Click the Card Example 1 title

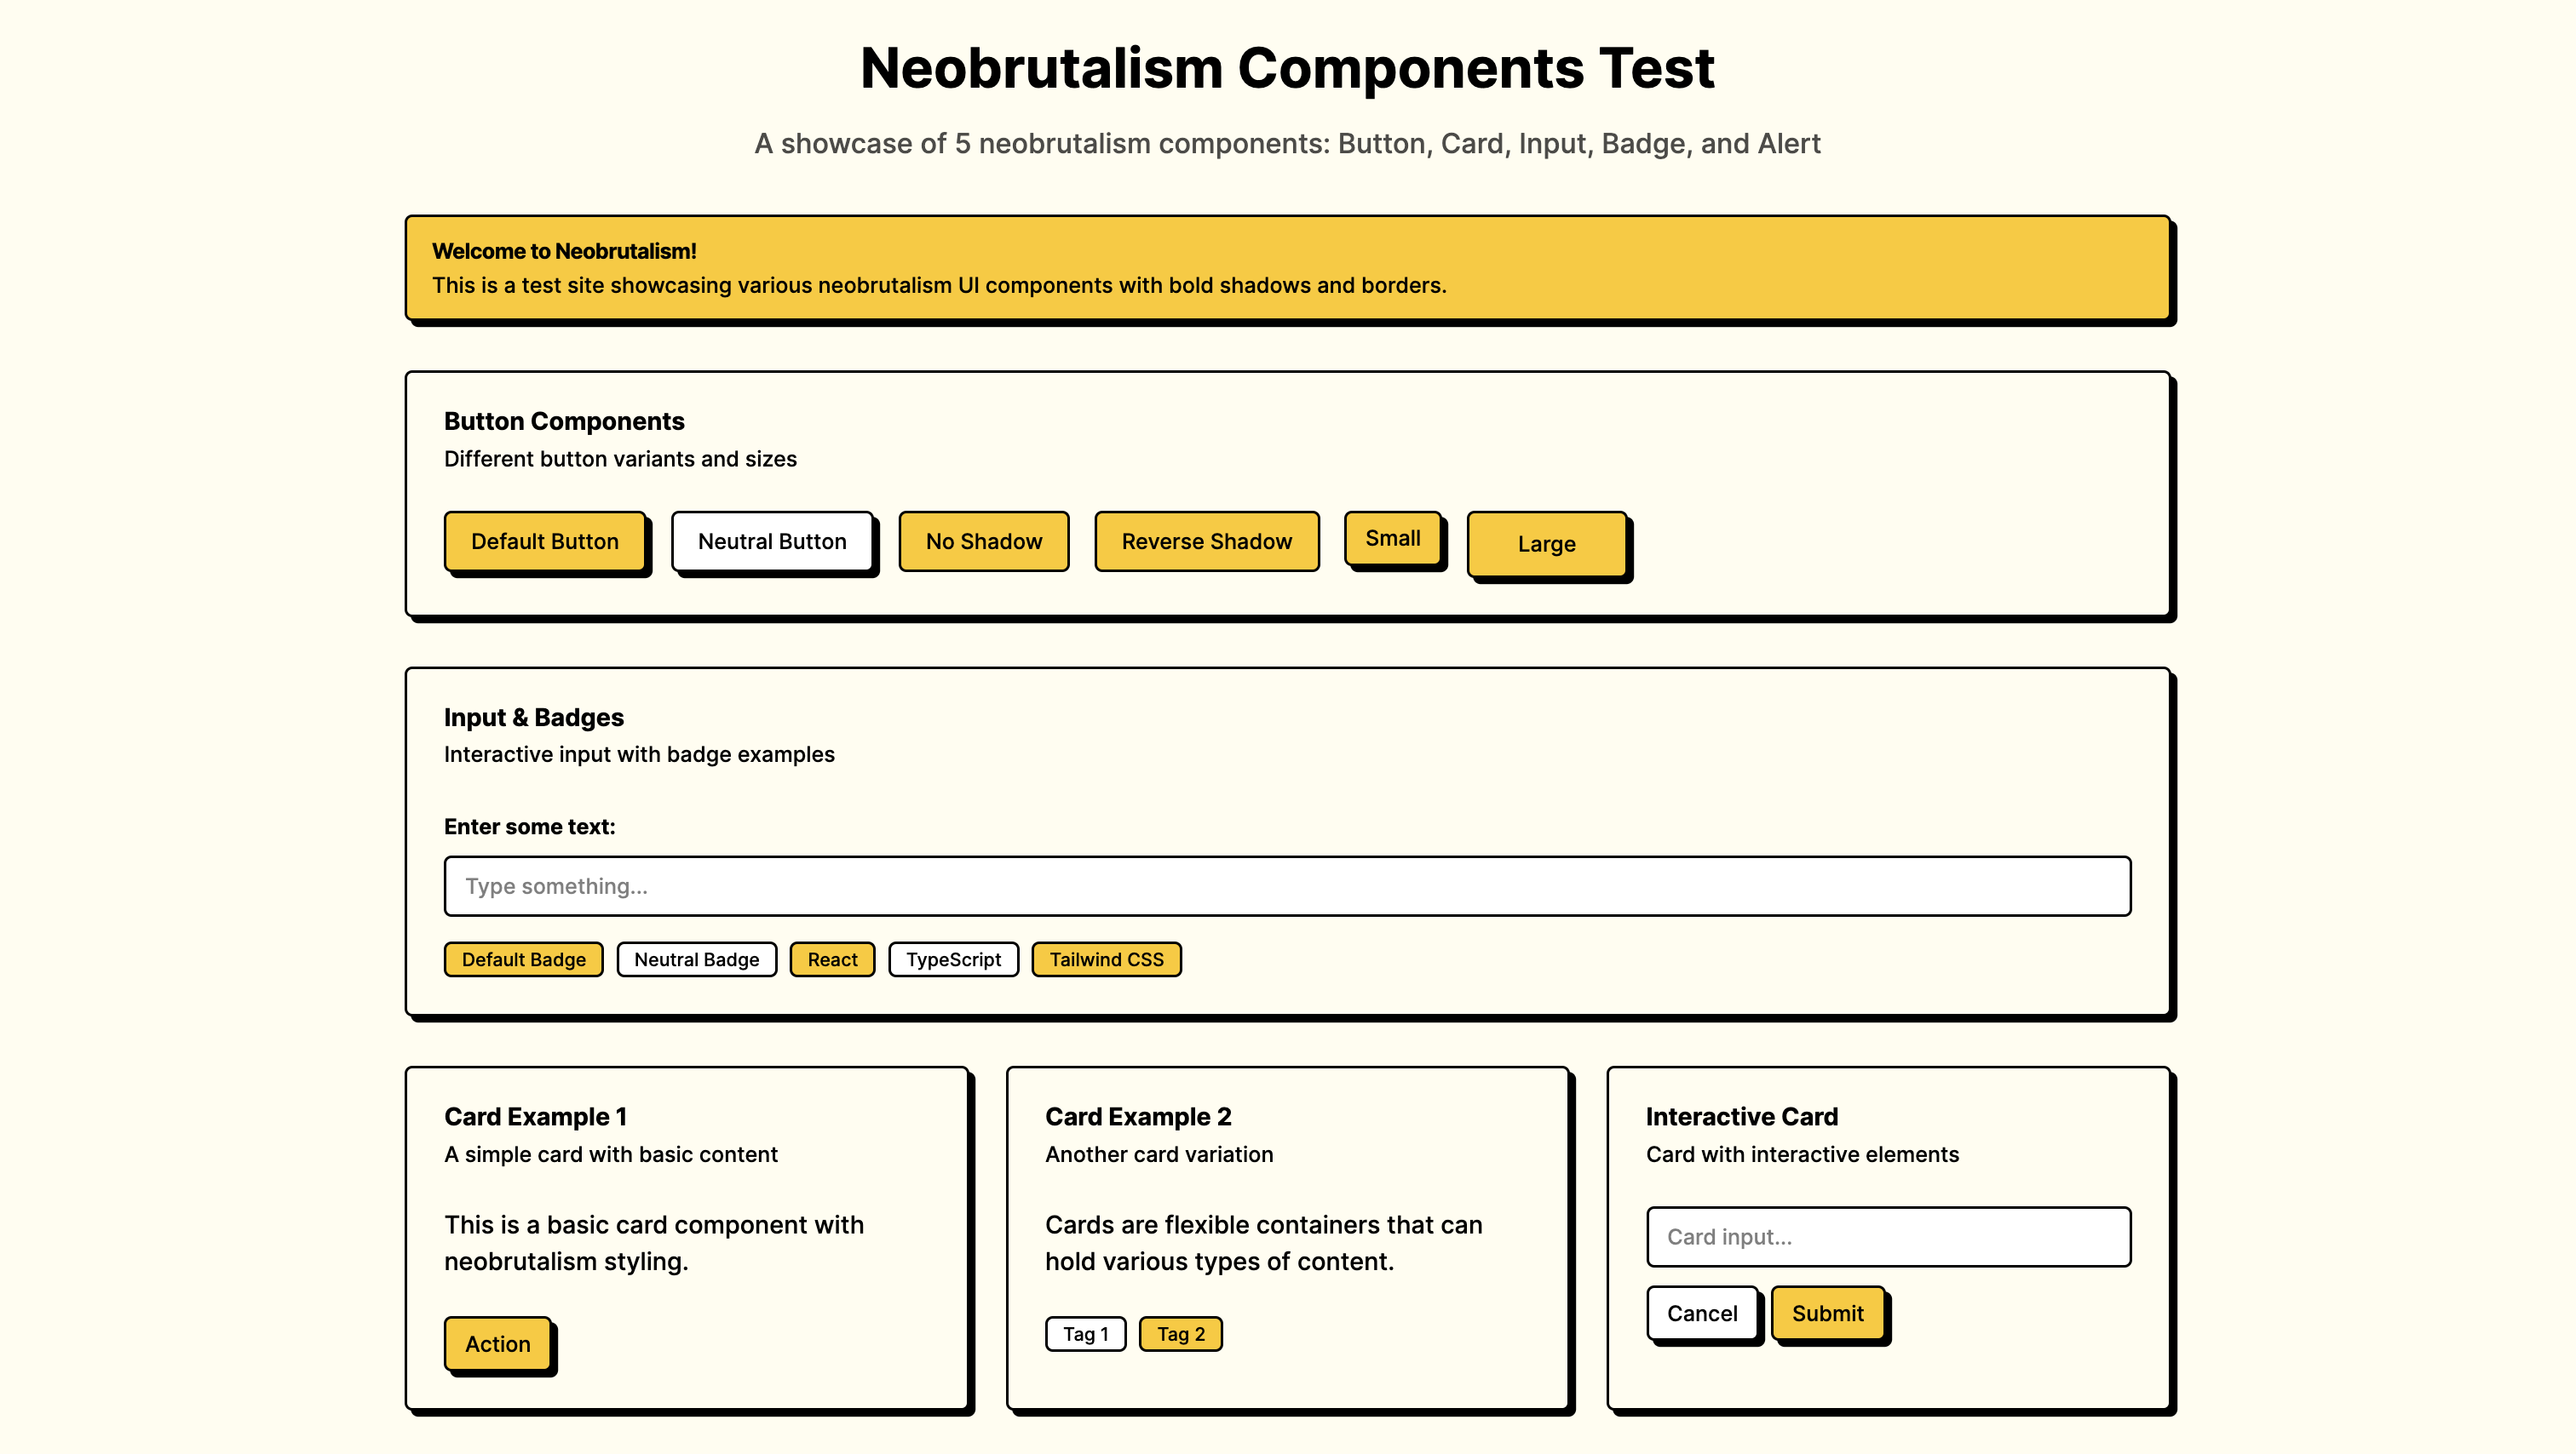click(536, 1116)
